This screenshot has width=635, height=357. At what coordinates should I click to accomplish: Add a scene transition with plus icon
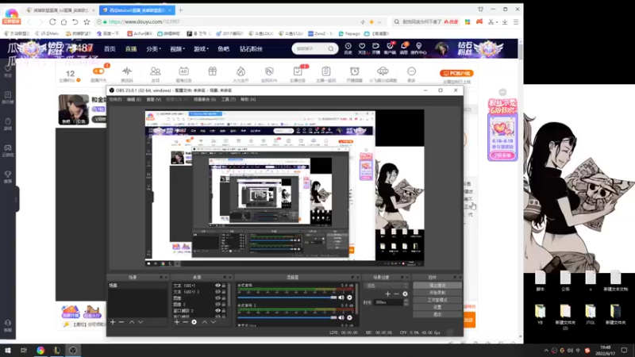pos(387,294)
